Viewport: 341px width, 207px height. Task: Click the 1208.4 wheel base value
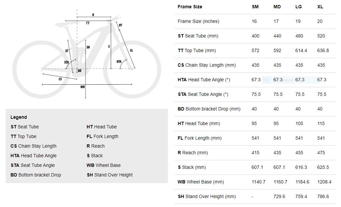pyautogui.click(x=324, y=182)
